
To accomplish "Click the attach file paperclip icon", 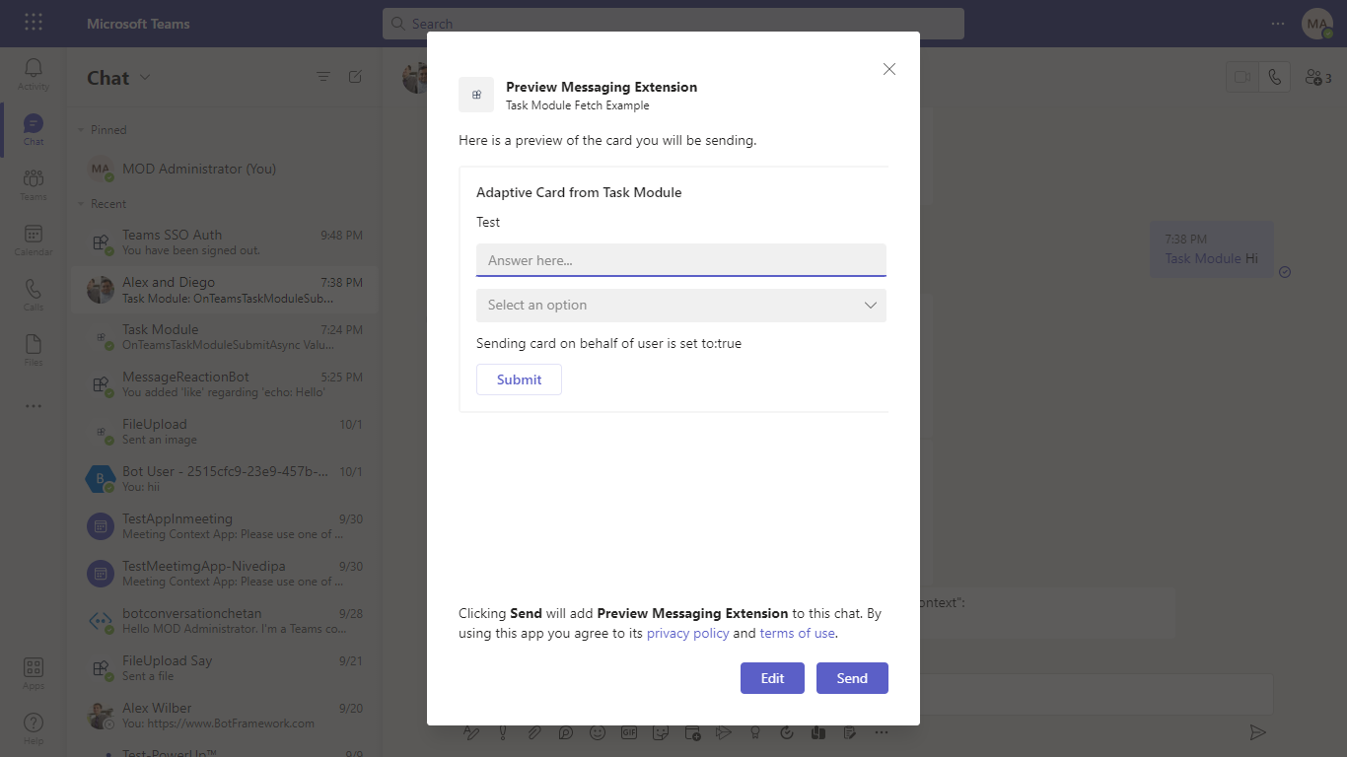I will click(x=534, y=732).
